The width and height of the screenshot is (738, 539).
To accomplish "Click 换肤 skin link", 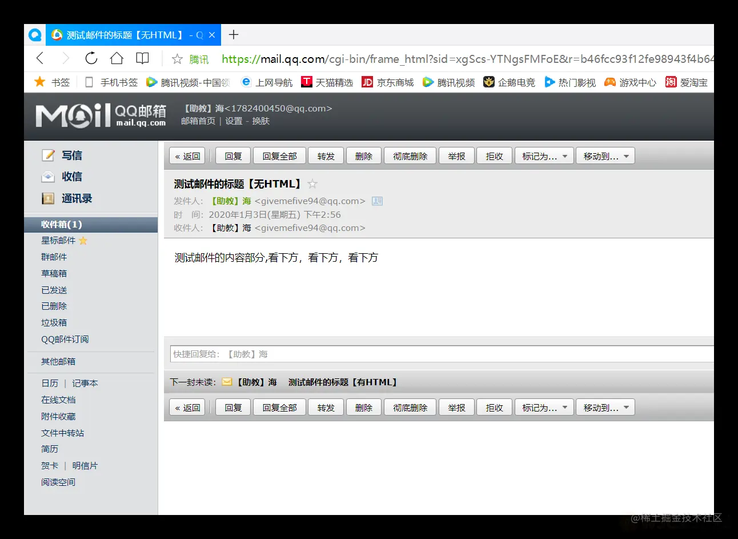I will point(261,121).
